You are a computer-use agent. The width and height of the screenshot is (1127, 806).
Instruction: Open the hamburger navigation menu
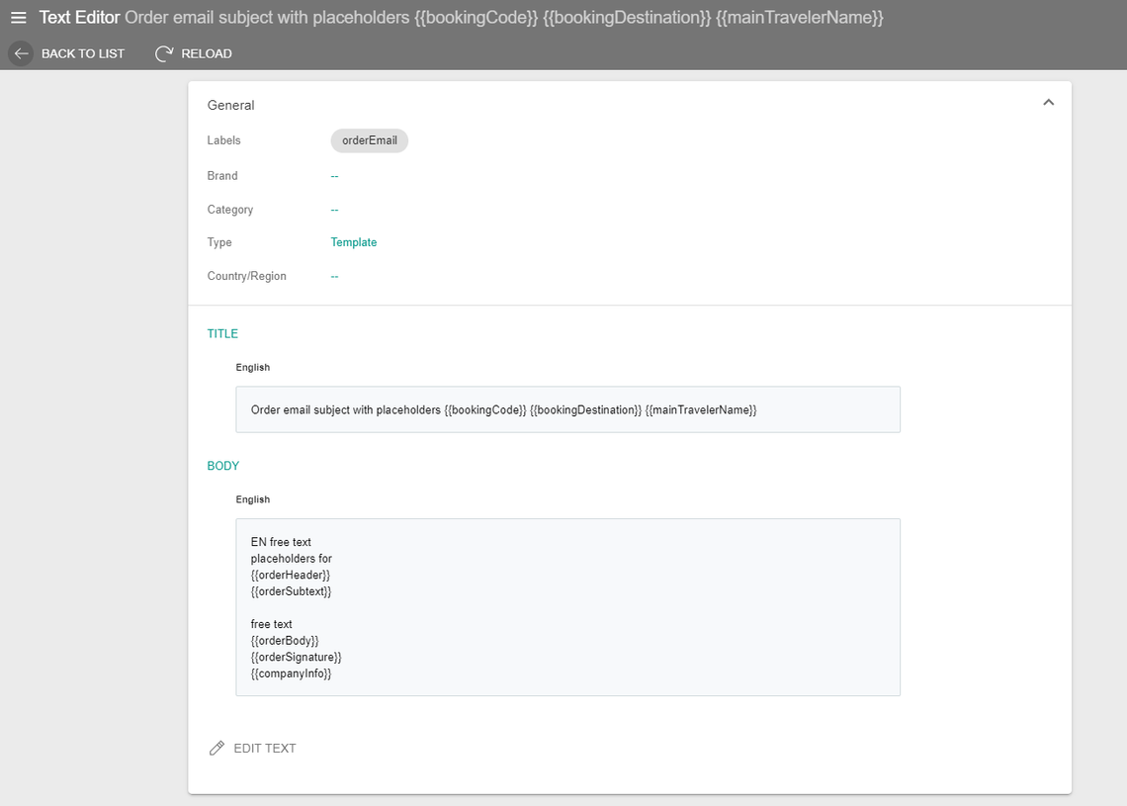[x=18, y=17]
